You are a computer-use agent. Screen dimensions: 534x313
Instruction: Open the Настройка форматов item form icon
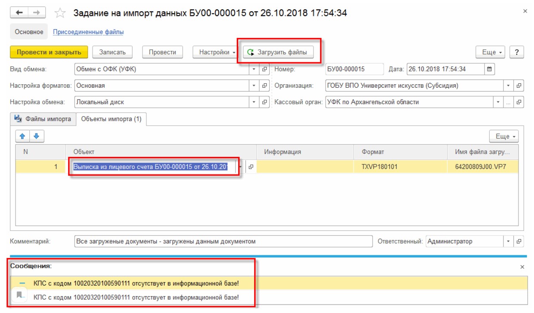coord(264,86)
